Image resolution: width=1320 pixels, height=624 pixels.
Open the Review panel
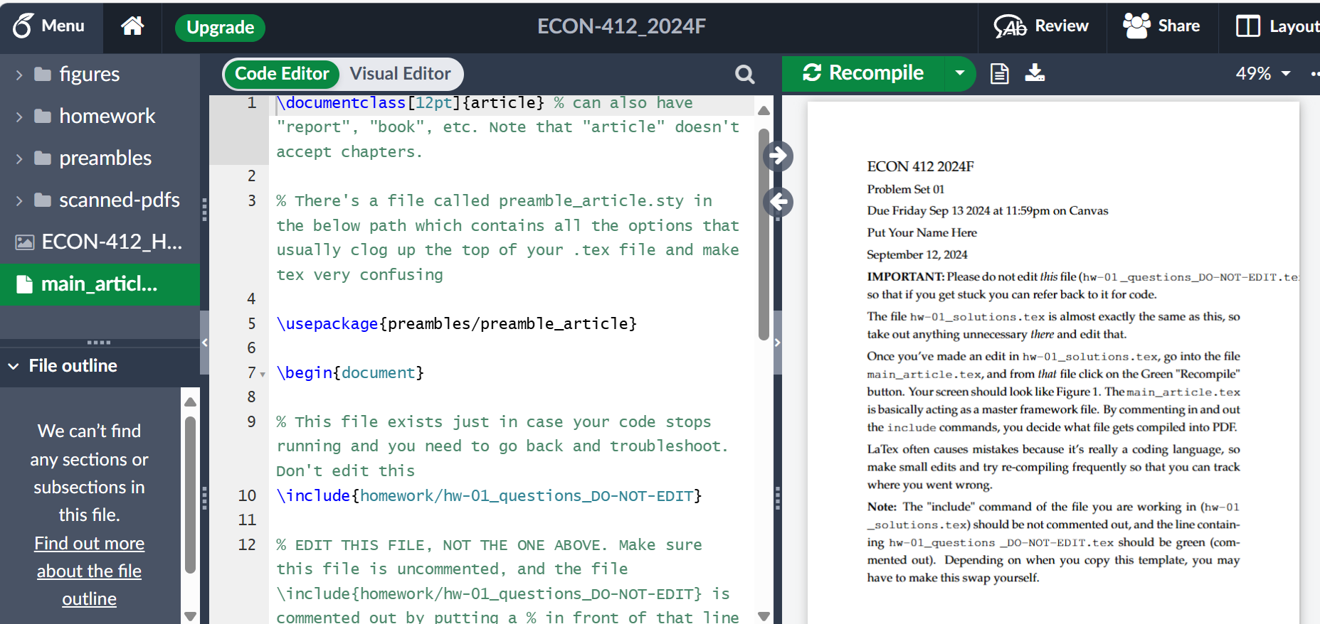[x=1041, y=26]
